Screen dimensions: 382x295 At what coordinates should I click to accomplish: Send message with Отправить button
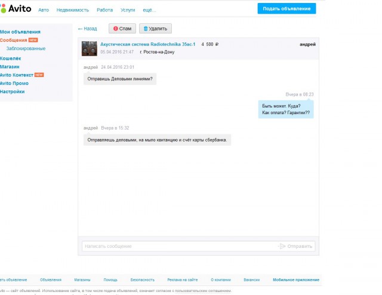tap(295, 246)
